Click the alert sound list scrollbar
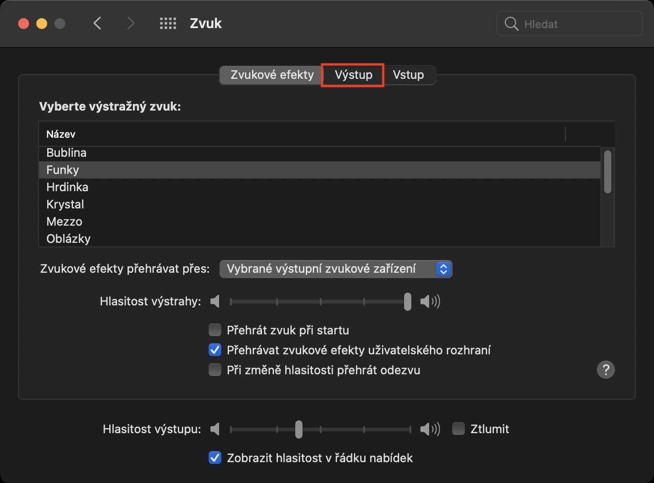Screen dimensions: 654x483 [608, 172]
